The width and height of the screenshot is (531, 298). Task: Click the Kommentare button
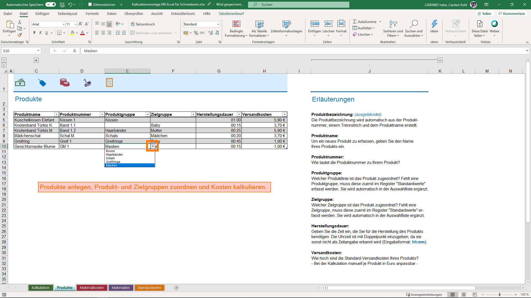click(512, 14)
